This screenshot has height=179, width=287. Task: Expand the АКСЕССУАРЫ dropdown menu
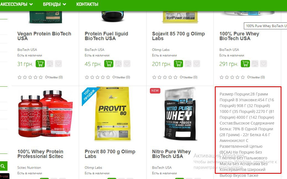[x=17, y=4]
